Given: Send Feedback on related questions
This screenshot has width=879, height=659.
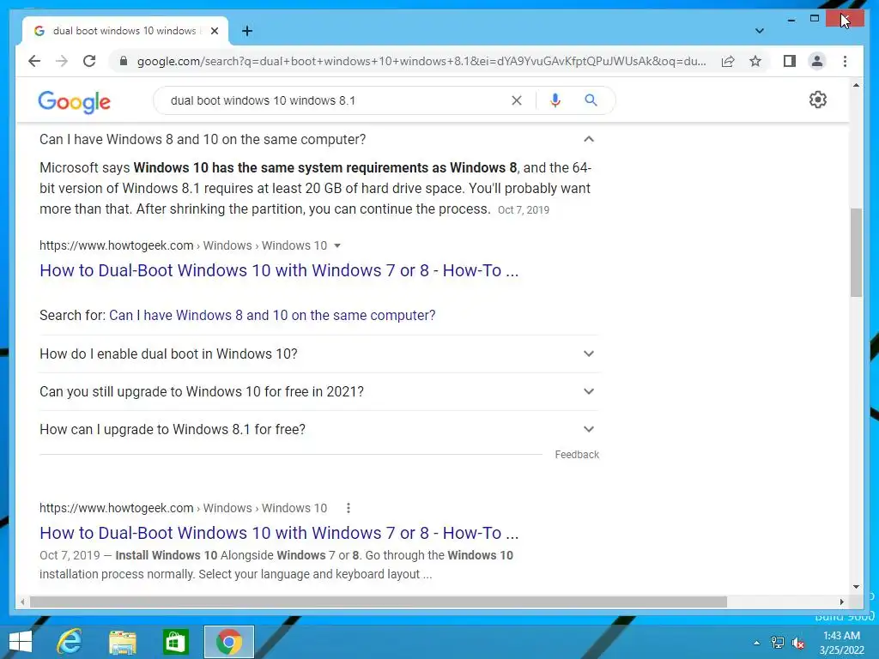Looking at the screenshot, I should click(x=577, y=455).
